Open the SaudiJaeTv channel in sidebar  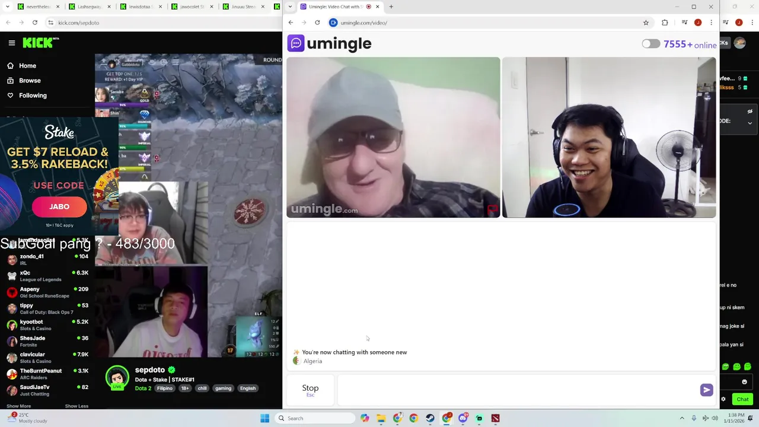pos(47,390)
